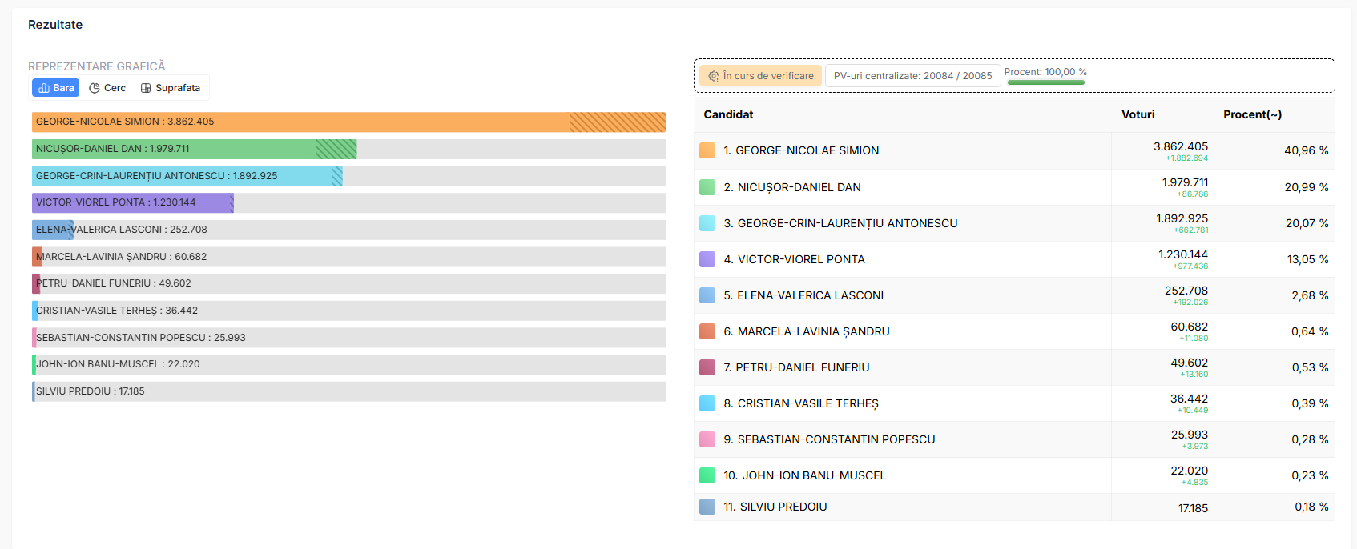Click the cyan swatch for George-Crin-Laurențiu Antonescu
Viewport: 1357px width, 549px height.
click(707, 223)
